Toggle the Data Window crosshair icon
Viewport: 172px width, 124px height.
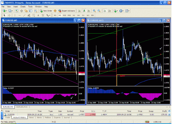click(x=21, y=11)
